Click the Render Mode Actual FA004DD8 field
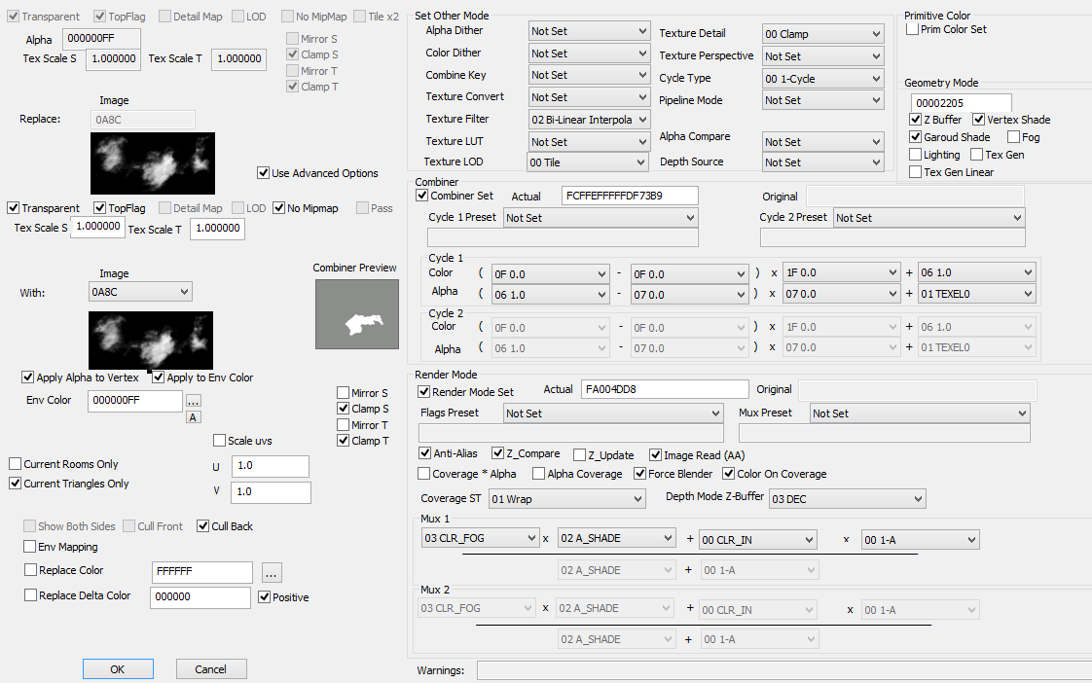 pos(665,389)
